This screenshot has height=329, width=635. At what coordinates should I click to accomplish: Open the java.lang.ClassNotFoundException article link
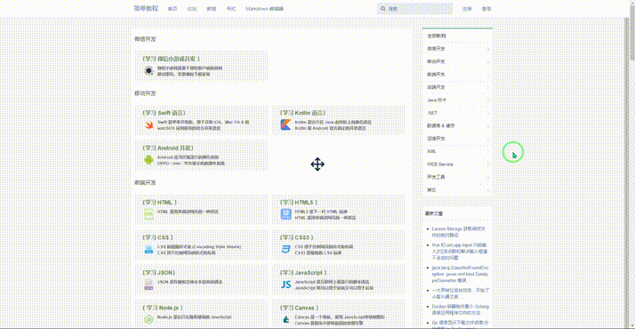pyautogui.click(x=460, y=274)
